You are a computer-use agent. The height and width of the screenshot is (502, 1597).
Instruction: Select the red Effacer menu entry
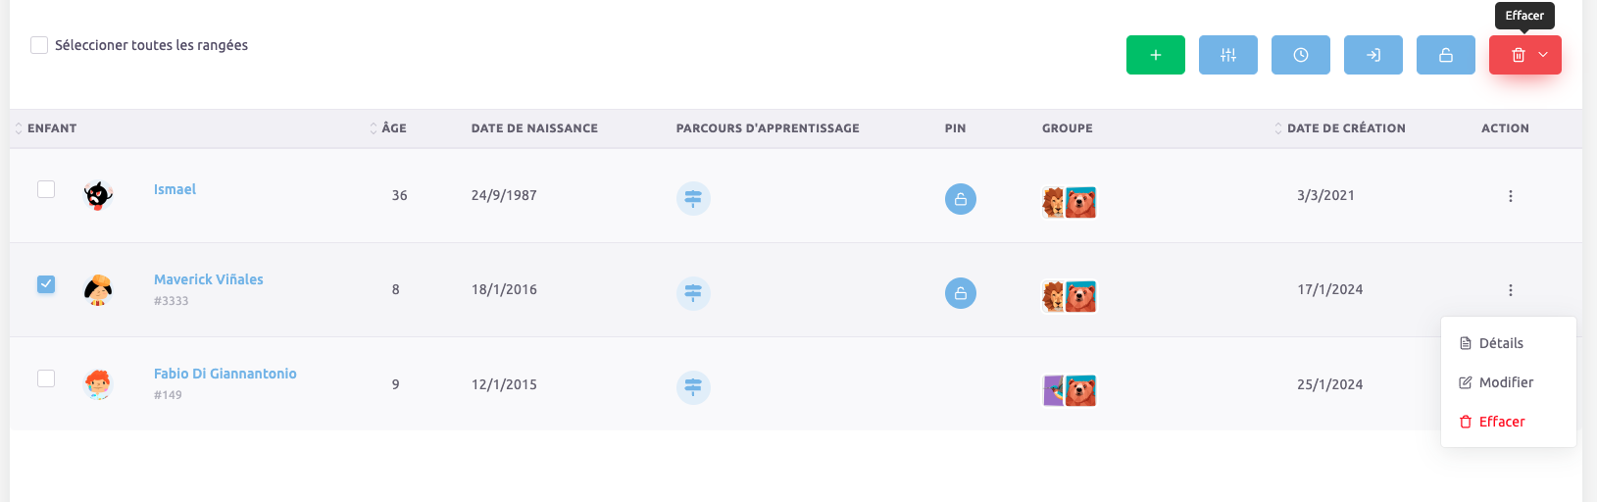1501,422
